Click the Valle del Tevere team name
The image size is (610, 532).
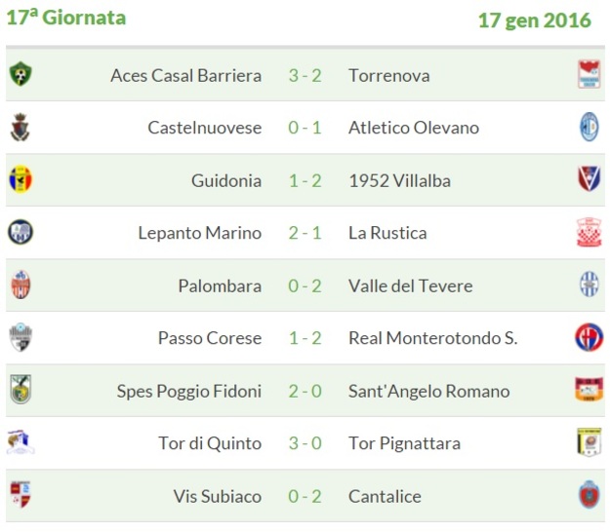tap(411, 286)
